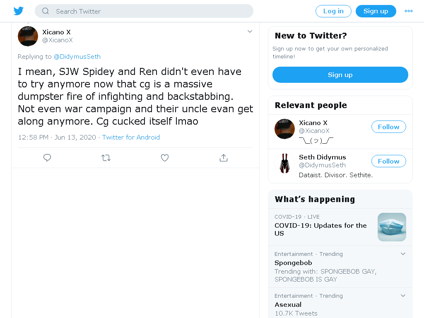This screenshot has height=318, width=424.
Task: Like the tweet with the heart icon
Action: (x=165, y=158)
